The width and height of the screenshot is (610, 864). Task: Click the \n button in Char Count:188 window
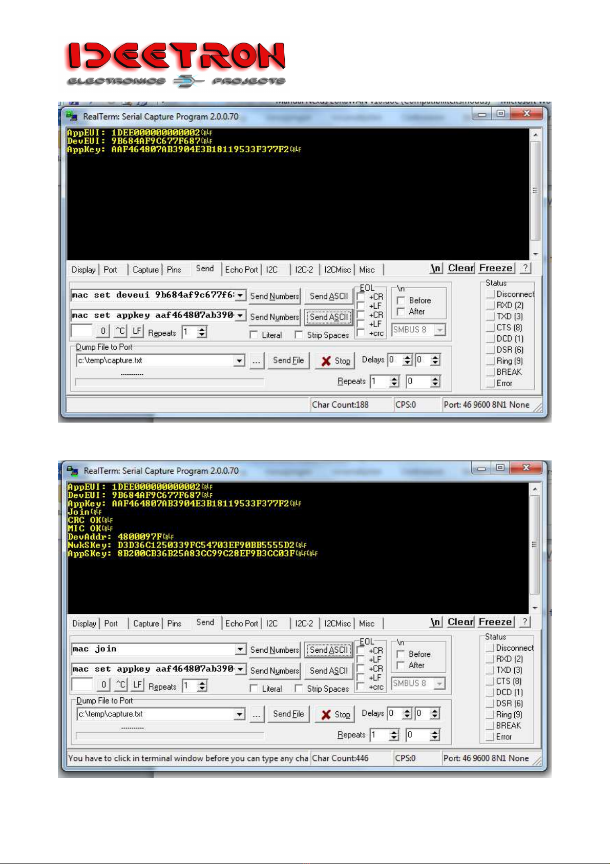tap(436, 268)
